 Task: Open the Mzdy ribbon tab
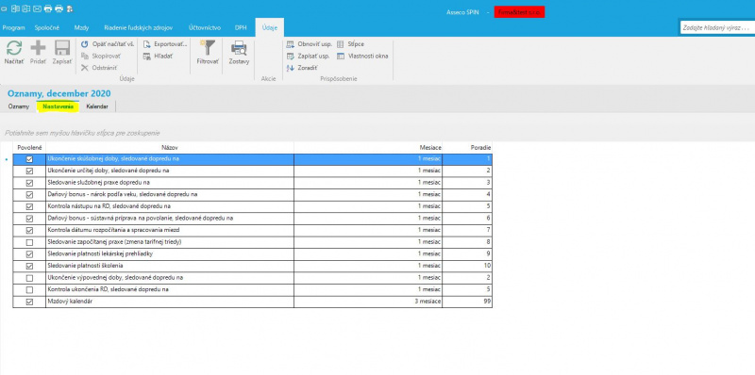click(81, 28)
